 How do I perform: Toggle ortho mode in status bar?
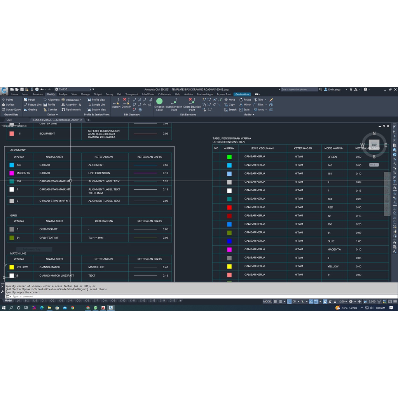coord(289,302)
